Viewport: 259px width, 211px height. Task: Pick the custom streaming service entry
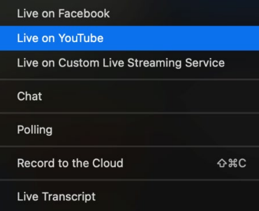click(129, 63)
